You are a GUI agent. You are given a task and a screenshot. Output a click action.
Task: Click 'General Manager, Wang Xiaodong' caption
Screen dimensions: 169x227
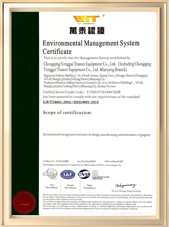[x=126, y=191]
